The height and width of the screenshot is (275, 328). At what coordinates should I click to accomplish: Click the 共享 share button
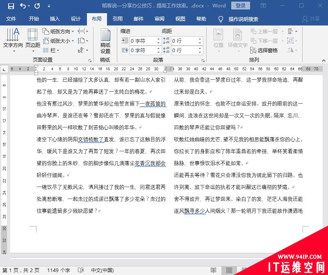[x=311, y=19]
